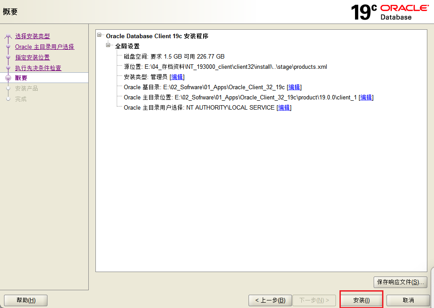
Task: Collapse the Oracle Database Client 19c 安装程序 node
Action: [99, 35]
